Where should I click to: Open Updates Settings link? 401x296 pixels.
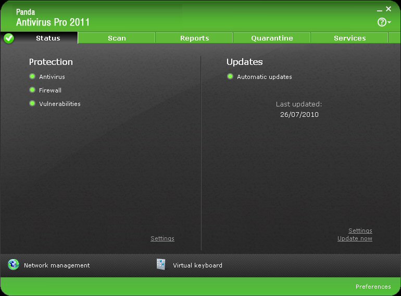point(360,231)
